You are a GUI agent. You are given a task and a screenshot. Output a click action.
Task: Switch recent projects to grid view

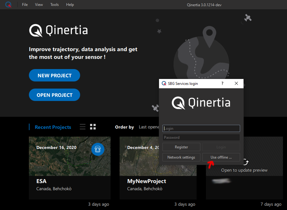tap(93, 127)
